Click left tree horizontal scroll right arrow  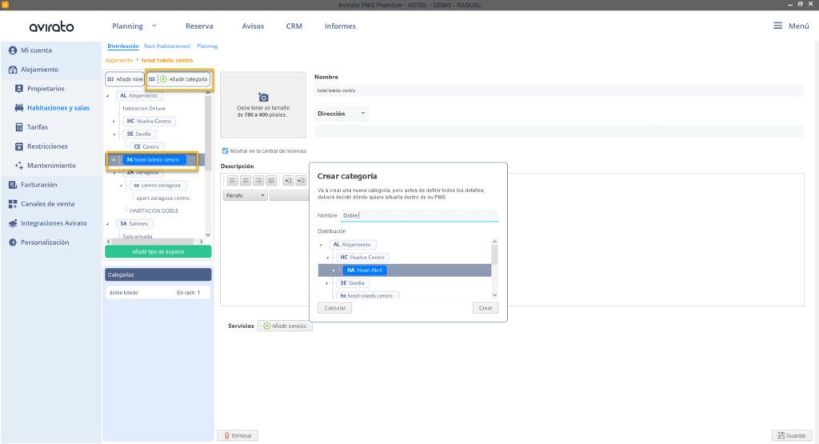coord(201,242)
